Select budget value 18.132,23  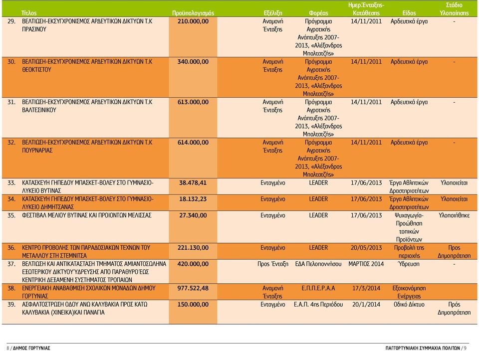tap(193, 199)
